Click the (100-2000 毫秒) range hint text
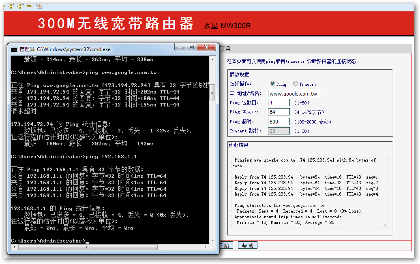420x264 pixels. coord(313,122)
